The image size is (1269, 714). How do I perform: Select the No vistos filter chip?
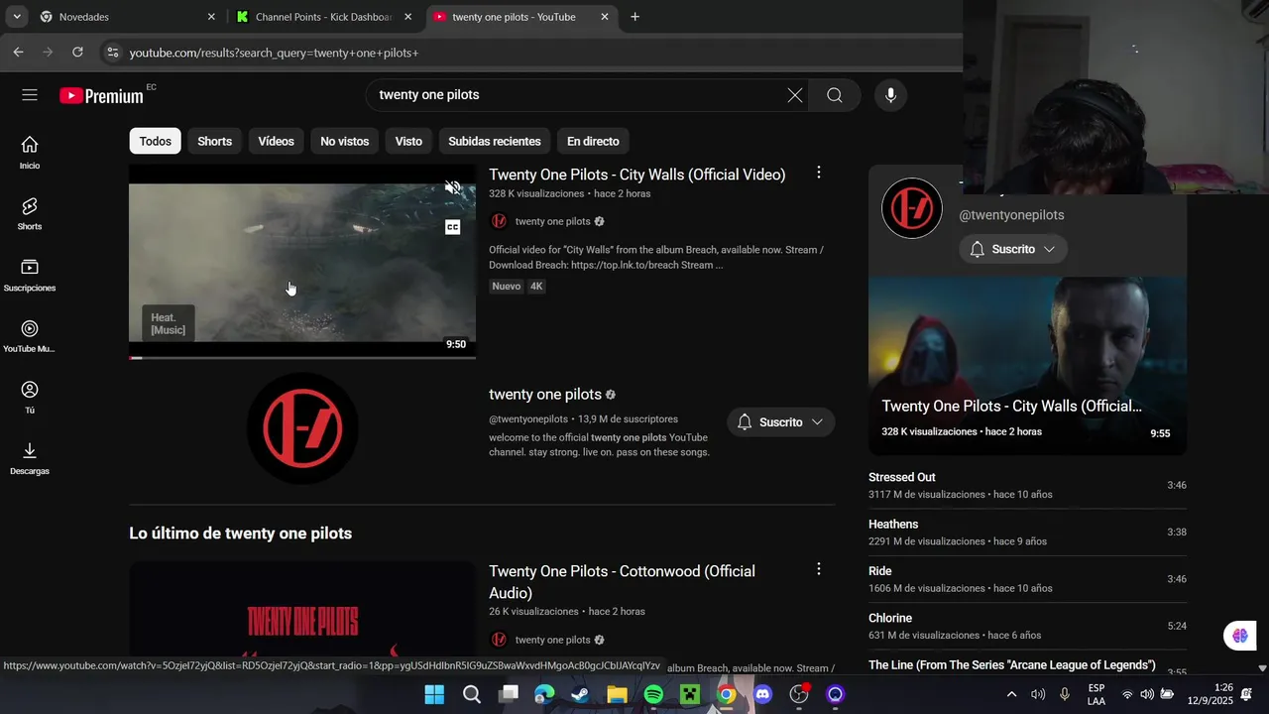344,141
